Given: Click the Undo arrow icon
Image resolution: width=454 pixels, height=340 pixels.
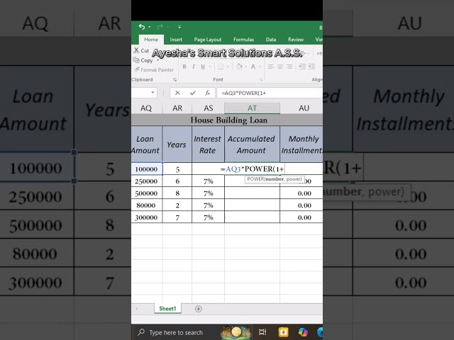Looking at the screenshot, I should point(142,27).
